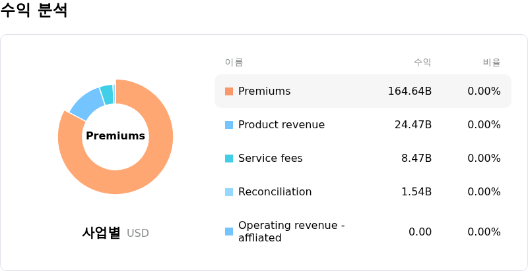Click the light blue Reconciliation color swatch
Image resolution: width=528 pixels, height=271 pixels.
pos(229,192)
